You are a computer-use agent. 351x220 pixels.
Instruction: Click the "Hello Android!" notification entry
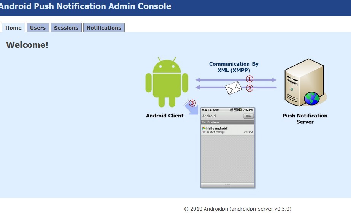tap(227, 130)
